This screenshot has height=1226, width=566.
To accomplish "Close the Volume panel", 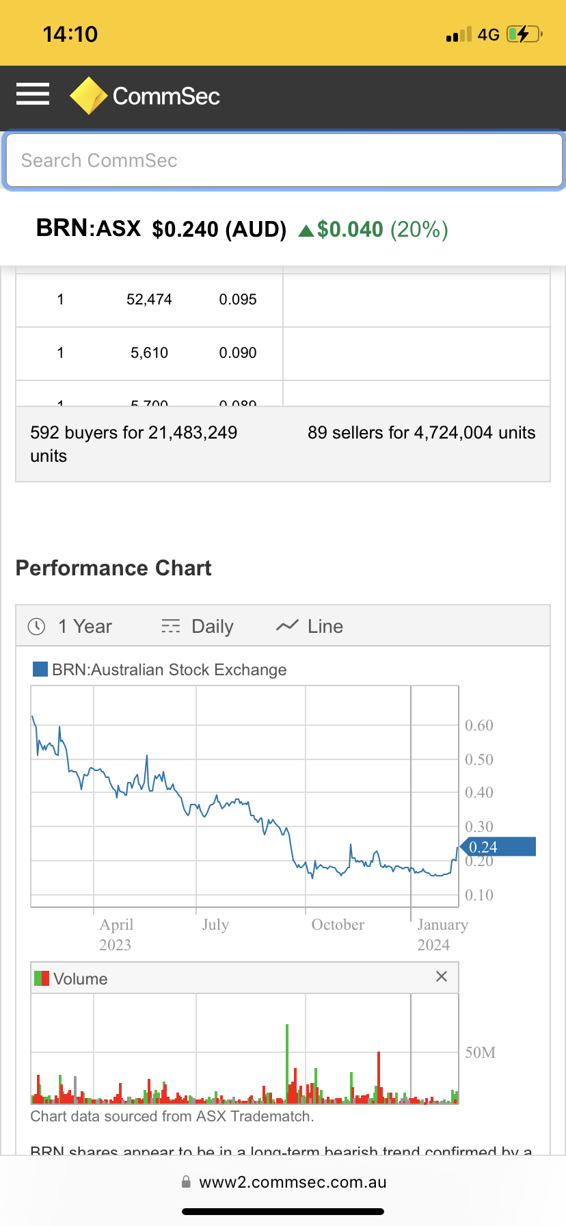I will coord(442,976).
